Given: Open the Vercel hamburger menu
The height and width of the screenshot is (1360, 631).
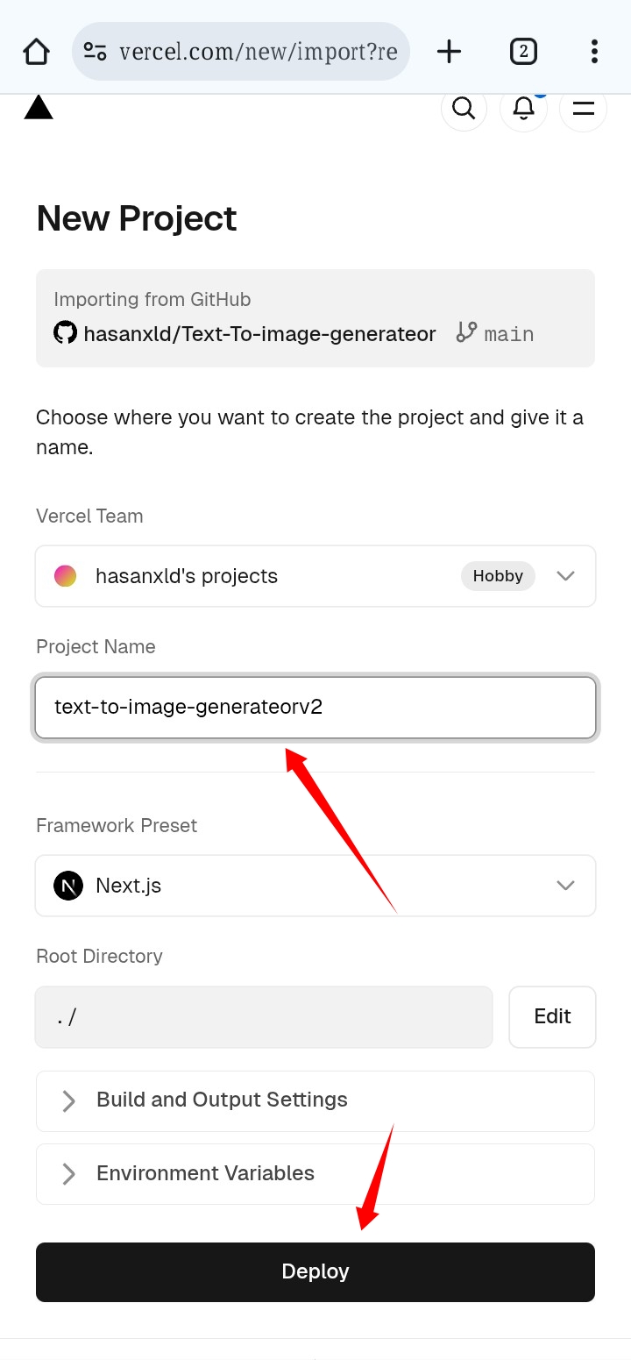Looking at the screenshot, I should tap(583, 109).
